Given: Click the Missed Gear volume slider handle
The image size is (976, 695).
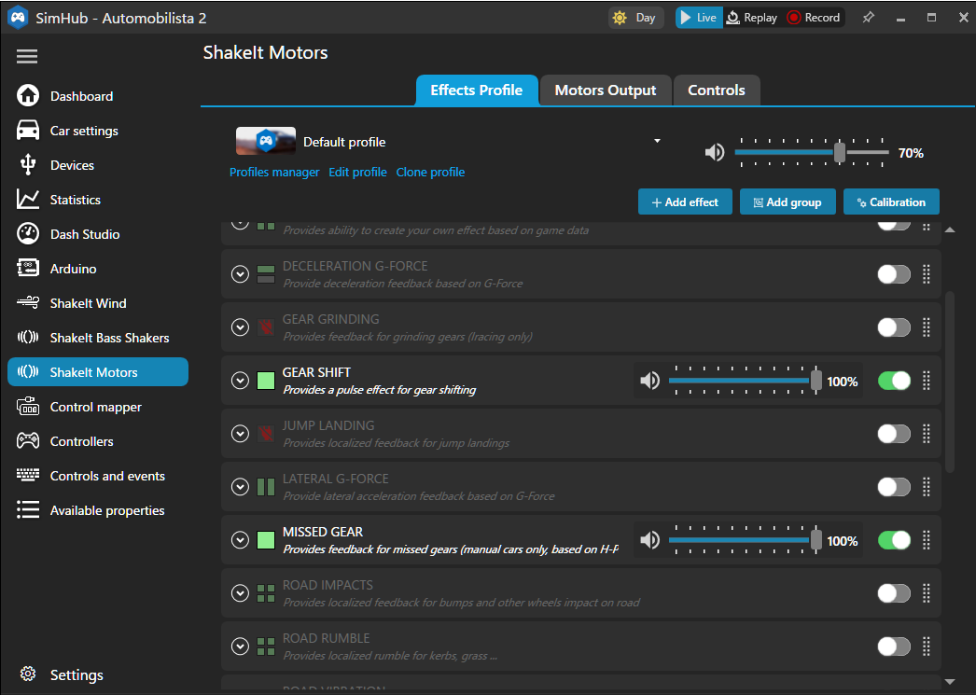Looking at the screenshot, I should [816, 540].
